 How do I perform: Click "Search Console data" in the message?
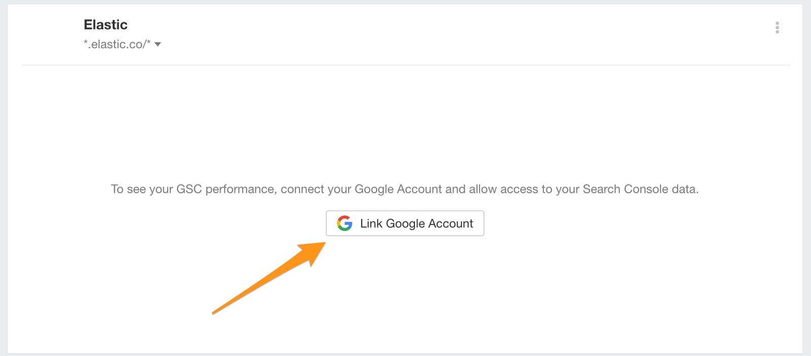(640, 189)
